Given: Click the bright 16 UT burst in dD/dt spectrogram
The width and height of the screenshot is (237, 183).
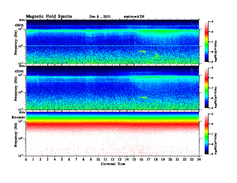Looking at the screenshot, I should coord(143,98).
